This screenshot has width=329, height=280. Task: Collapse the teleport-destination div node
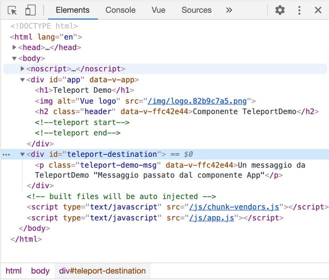(22, 155)
